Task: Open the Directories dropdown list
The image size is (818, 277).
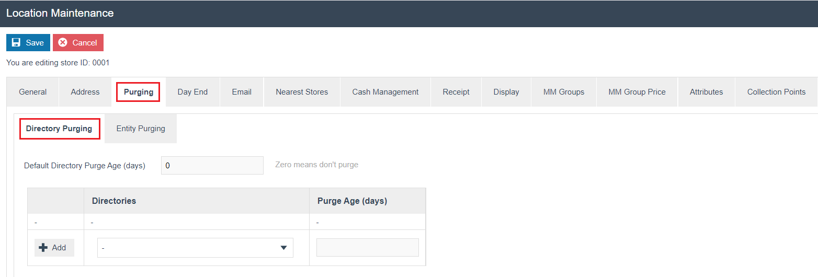Action: (x=195, y=248)
